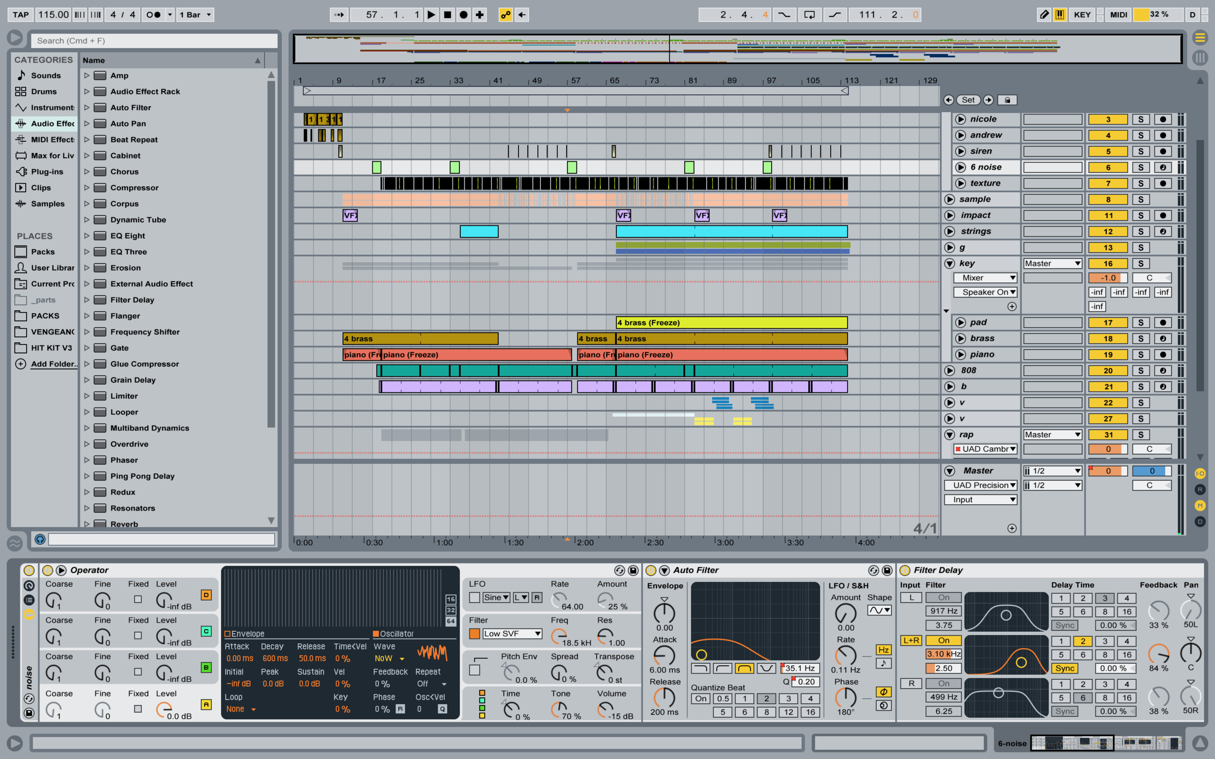Screen dimensions: 1215x759
Task: Solo the nicole track
Action: (1141, 119)
